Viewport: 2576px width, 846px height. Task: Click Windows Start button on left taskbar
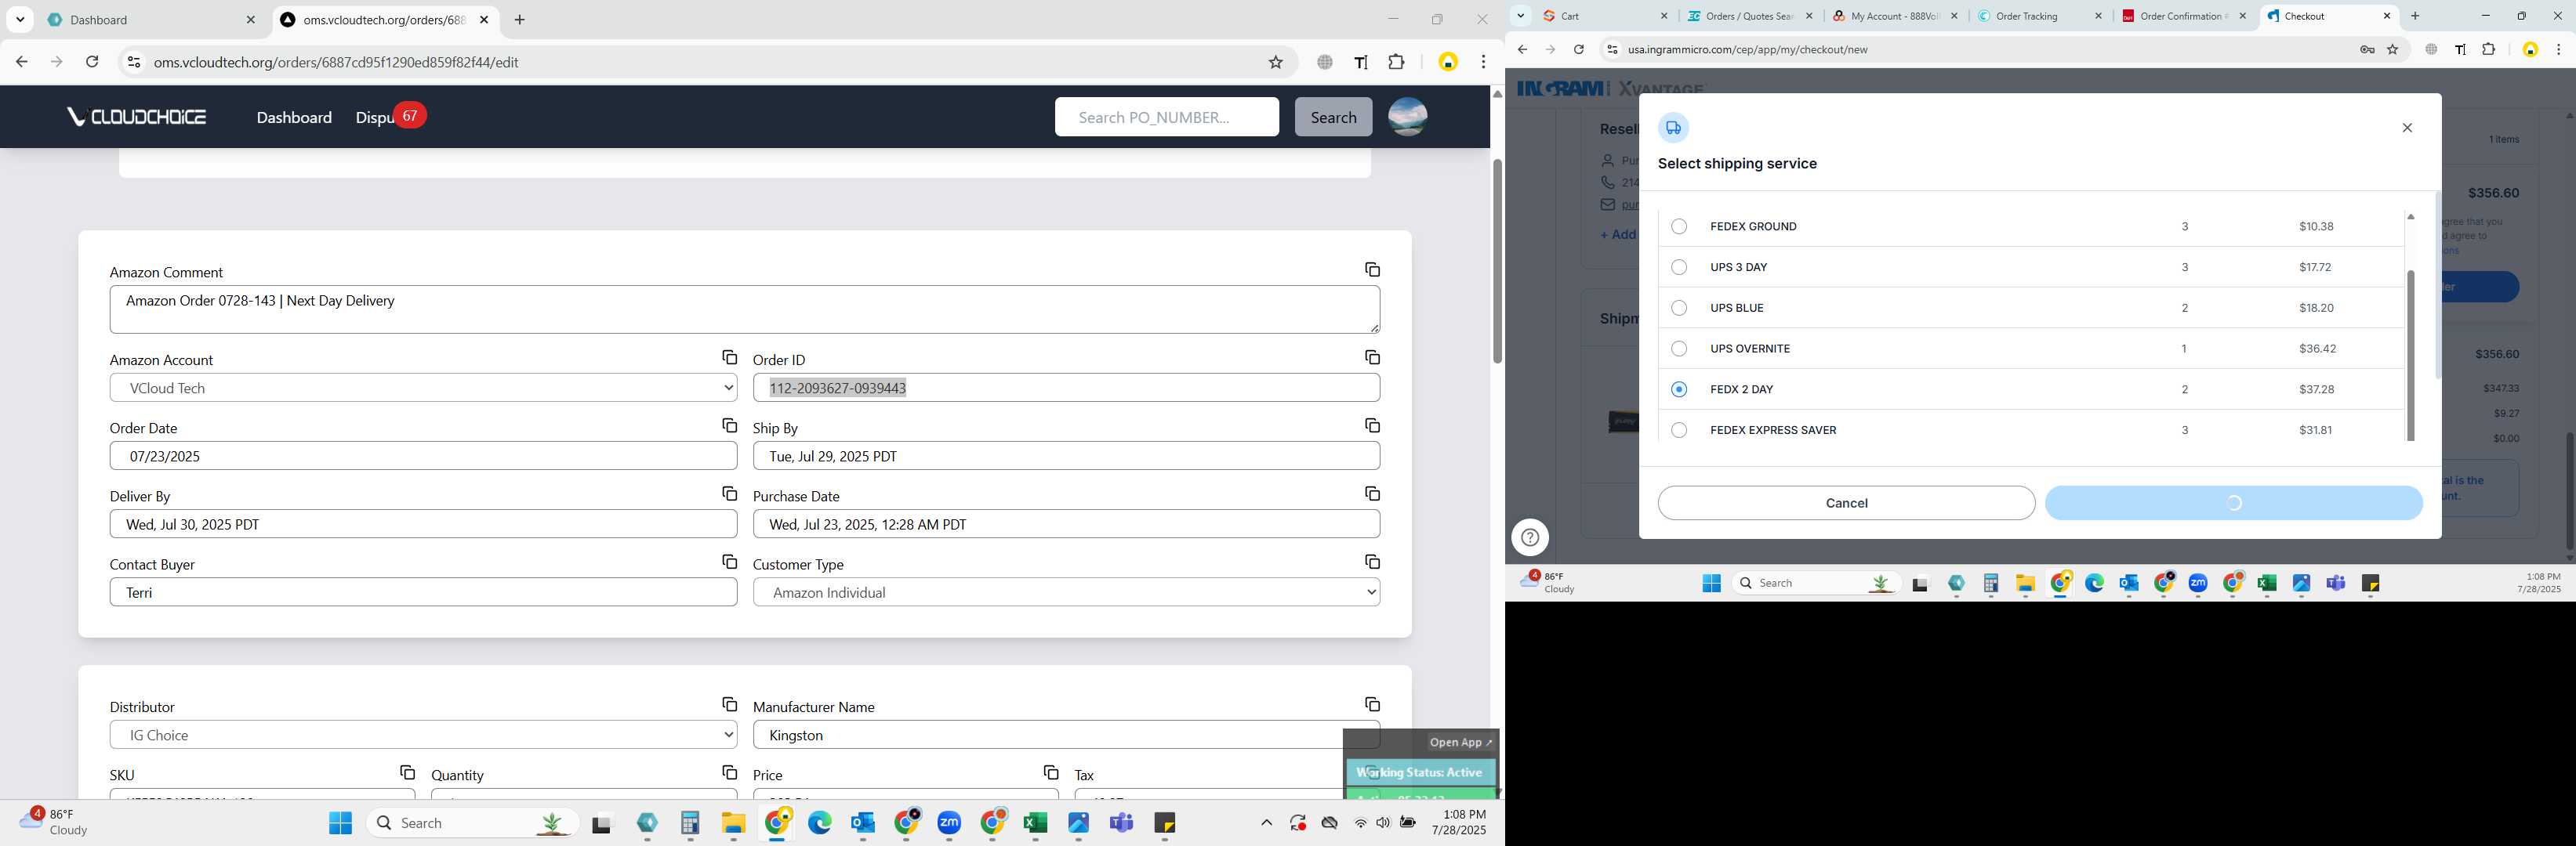[x=340, y=823]
